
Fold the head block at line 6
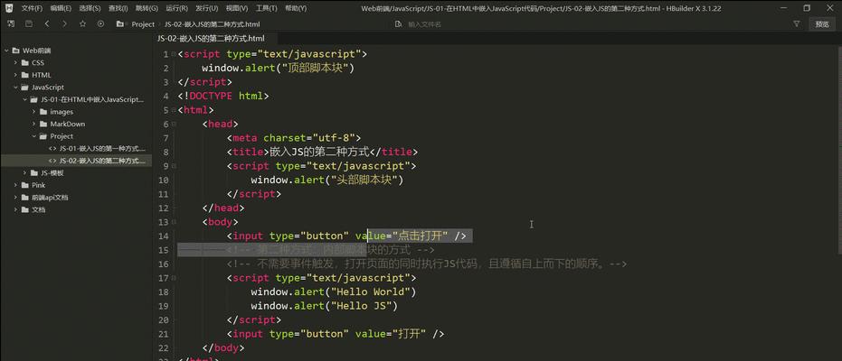tap(174, 124)
